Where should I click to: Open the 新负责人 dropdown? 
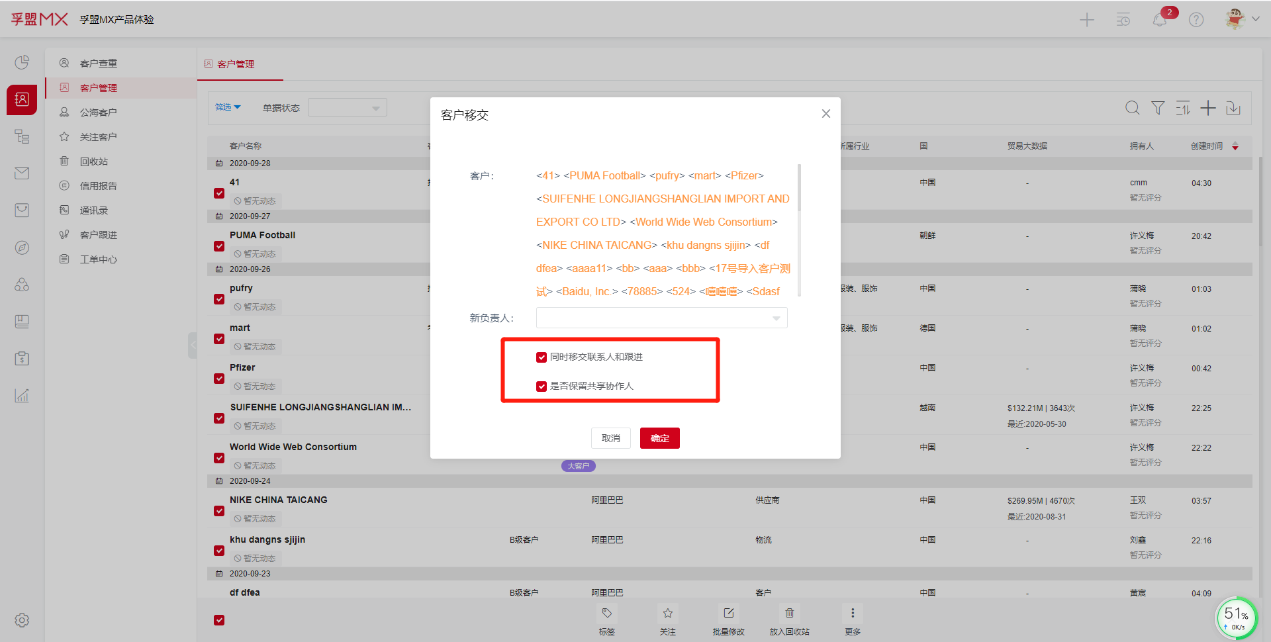[x=661, y=318]
